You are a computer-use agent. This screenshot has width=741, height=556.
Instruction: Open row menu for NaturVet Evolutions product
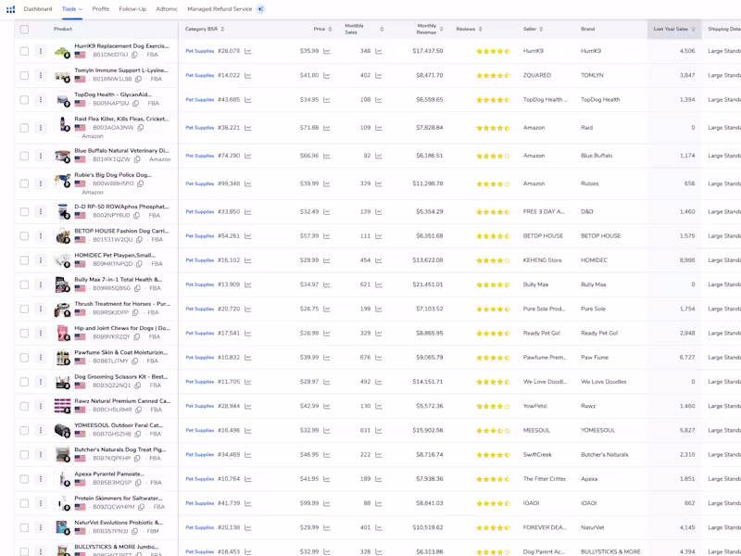coord(41,527)
